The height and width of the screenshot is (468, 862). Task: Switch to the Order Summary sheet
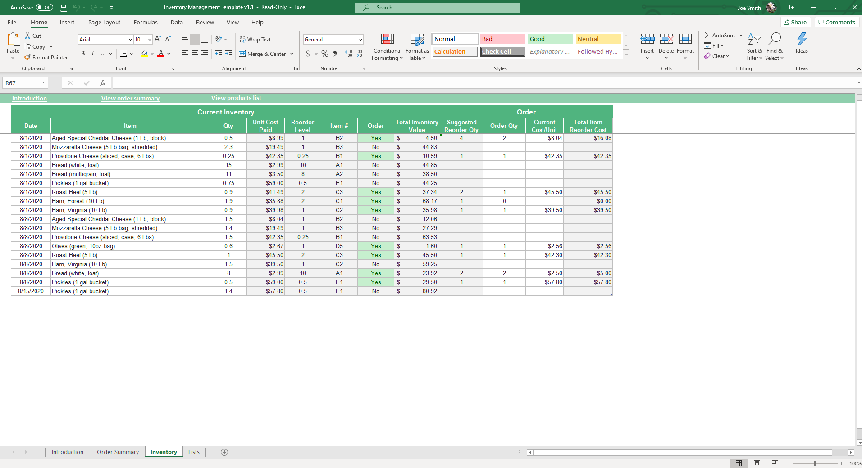(118, 452)
